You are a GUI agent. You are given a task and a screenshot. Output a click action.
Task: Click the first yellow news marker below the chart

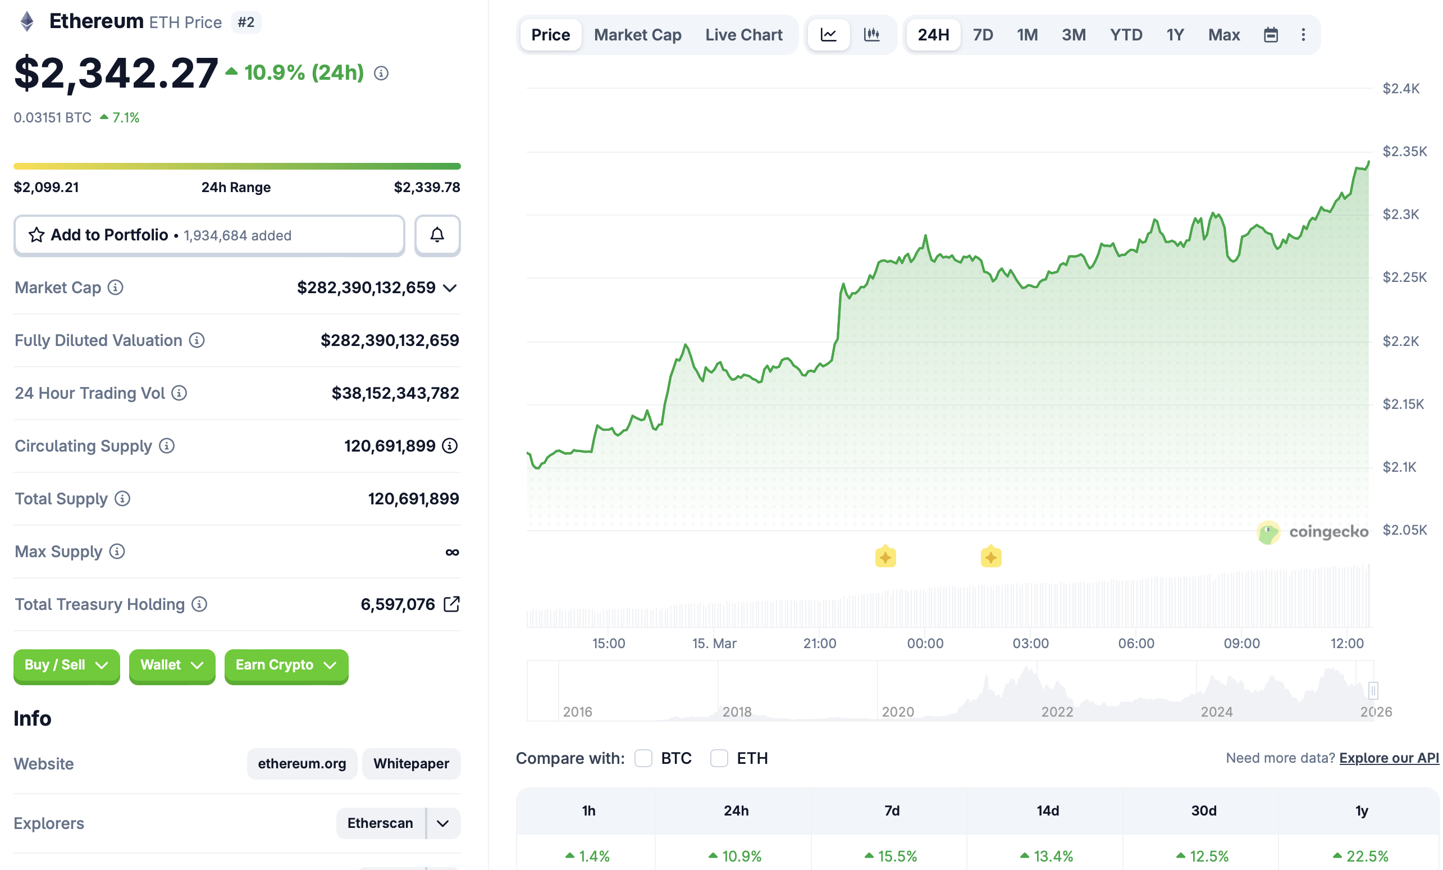885,557
